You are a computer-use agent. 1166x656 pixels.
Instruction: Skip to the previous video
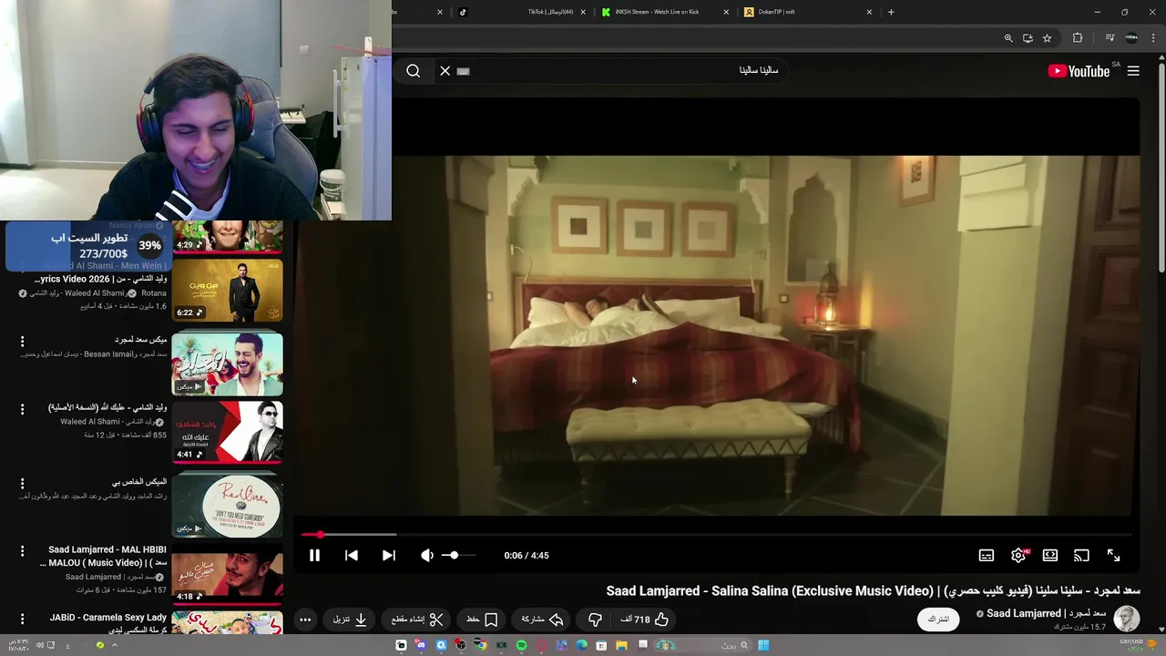click(x=352, y=555)
